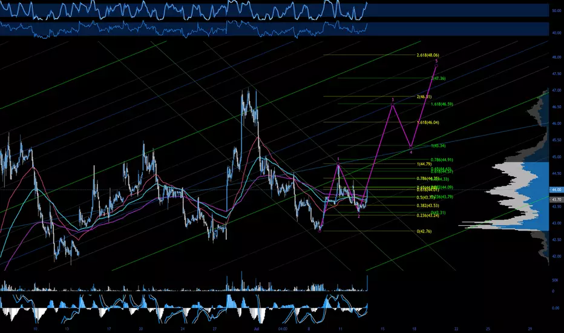The image size is (564, 333).
Task: Select date 29 on the time axis
Action: pyautogui.click(x=530, y=329)
